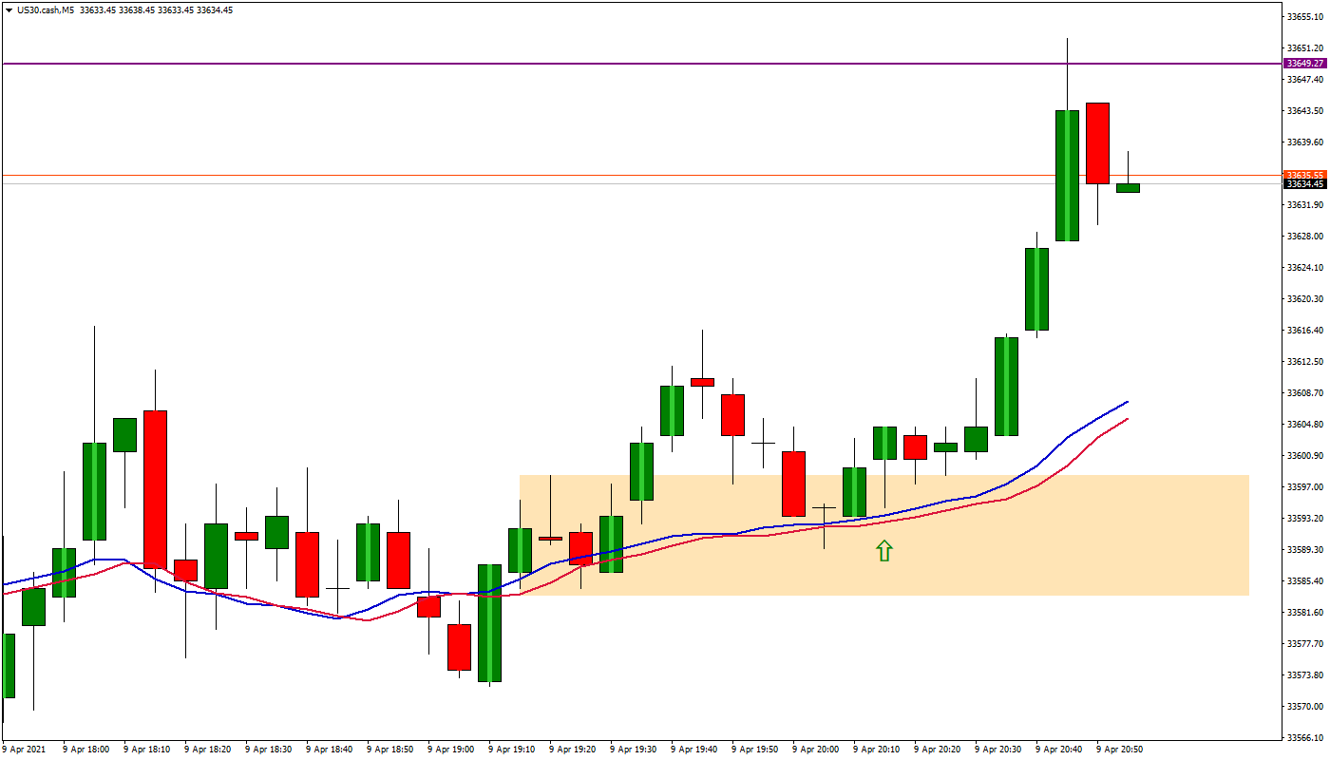Click the 33577.70 price axis label
Screen dimensions: 1330x760
[x=1305, y=644]
